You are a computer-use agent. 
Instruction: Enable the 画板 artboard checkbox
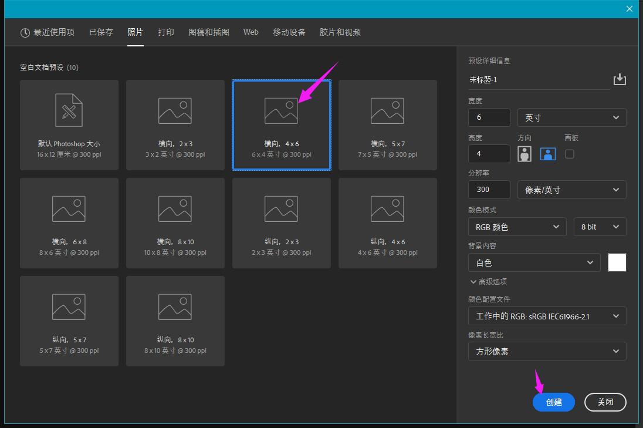(x=570, y=154)
